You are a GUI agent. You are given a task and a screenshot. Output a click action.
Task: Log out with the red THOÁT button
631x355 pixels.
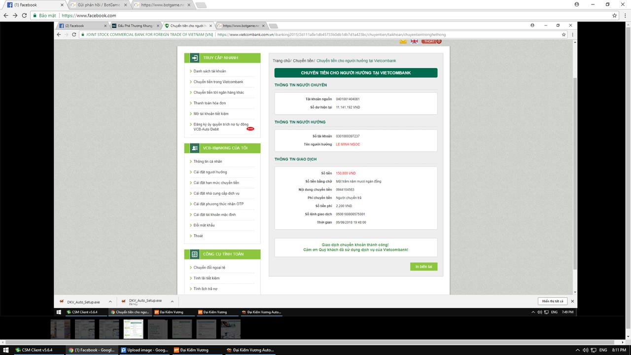click(x=431, y=41)
